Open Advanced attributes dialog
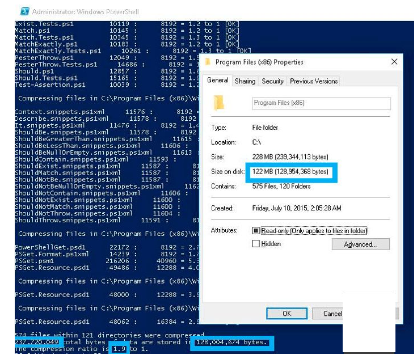 [360, 244]
